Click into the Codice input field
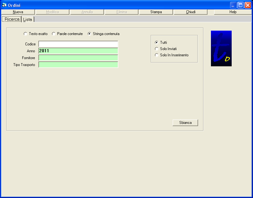 [x=78, y=44]
